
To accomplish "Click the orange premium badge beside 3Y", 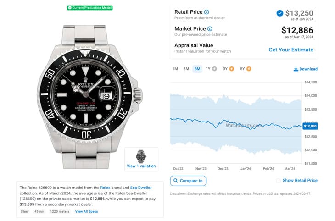I will [232, 69].
